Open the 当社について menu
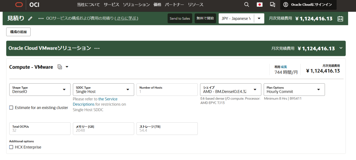 (88, 4)
